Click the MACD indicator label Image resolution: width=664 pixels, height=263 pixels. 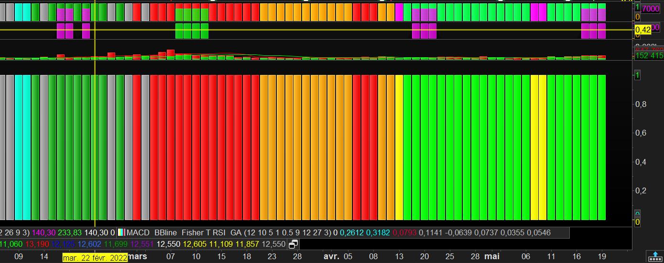[138, 233]
